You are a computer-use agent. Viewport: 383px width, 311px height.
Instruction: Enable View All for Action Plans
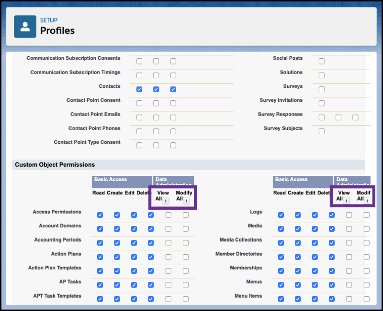pyautogui.click(x=168, y=257)
